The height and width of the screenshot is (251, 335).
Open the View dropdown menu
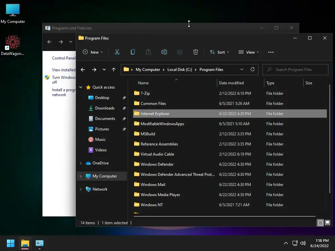click(249, 52)
